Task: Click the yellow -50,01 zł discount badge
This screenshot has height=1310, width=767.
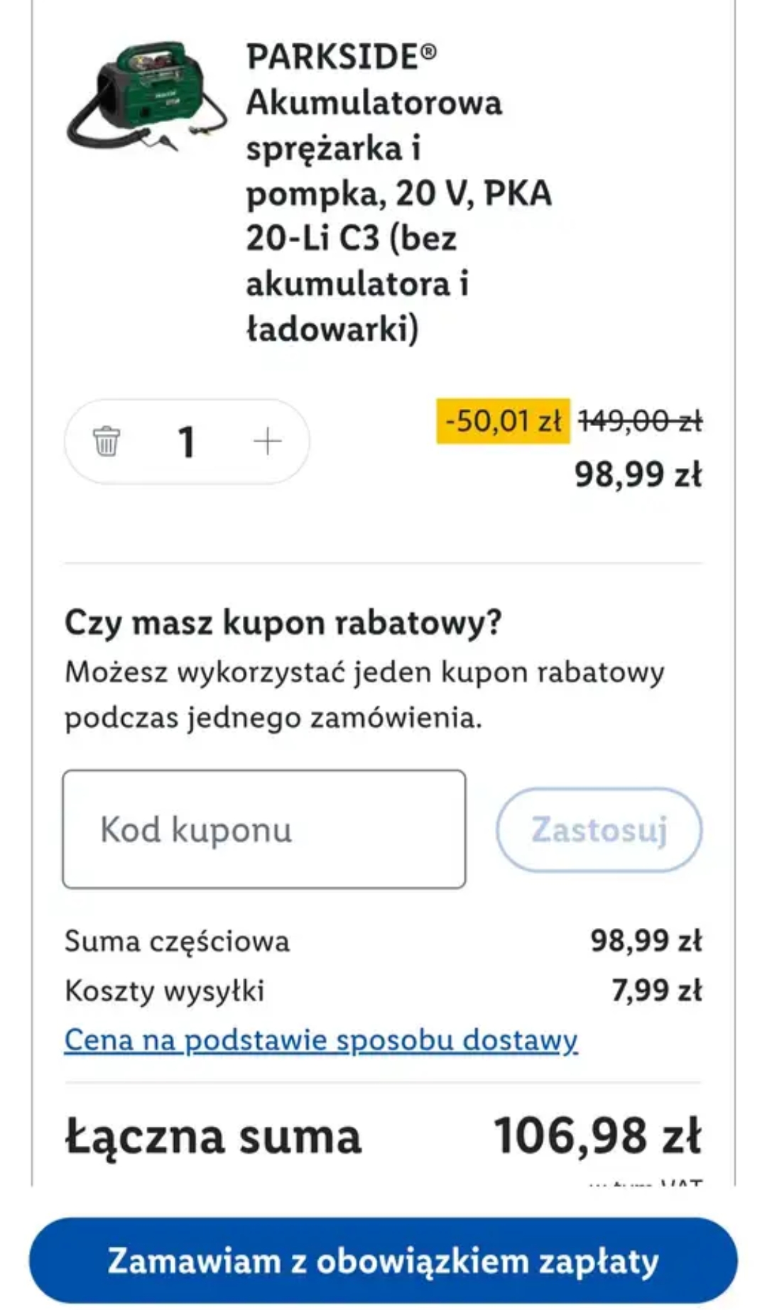Action: (503, 421)
